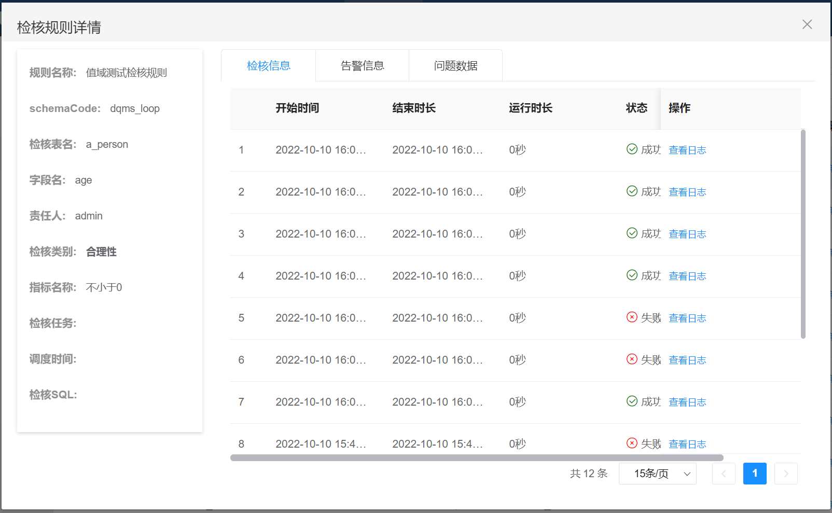The height and width of the screenshot is (513, 832).
Task: Click the success check icon in row 3
Action: tap(632, 233)
